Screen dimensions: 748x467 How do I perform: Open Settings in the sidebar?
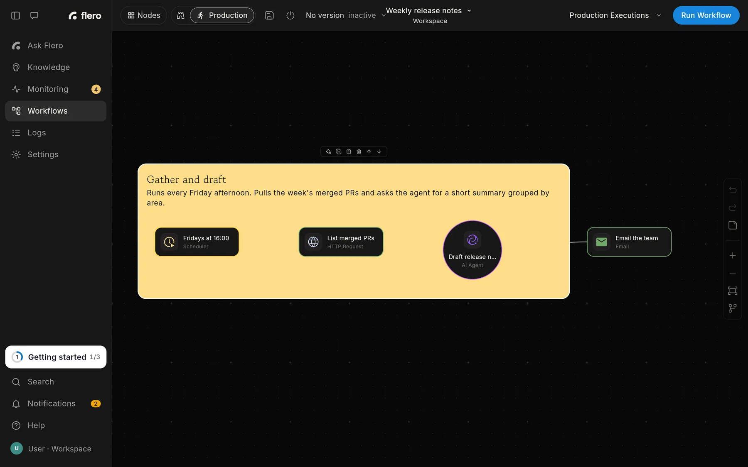[56, 154]
